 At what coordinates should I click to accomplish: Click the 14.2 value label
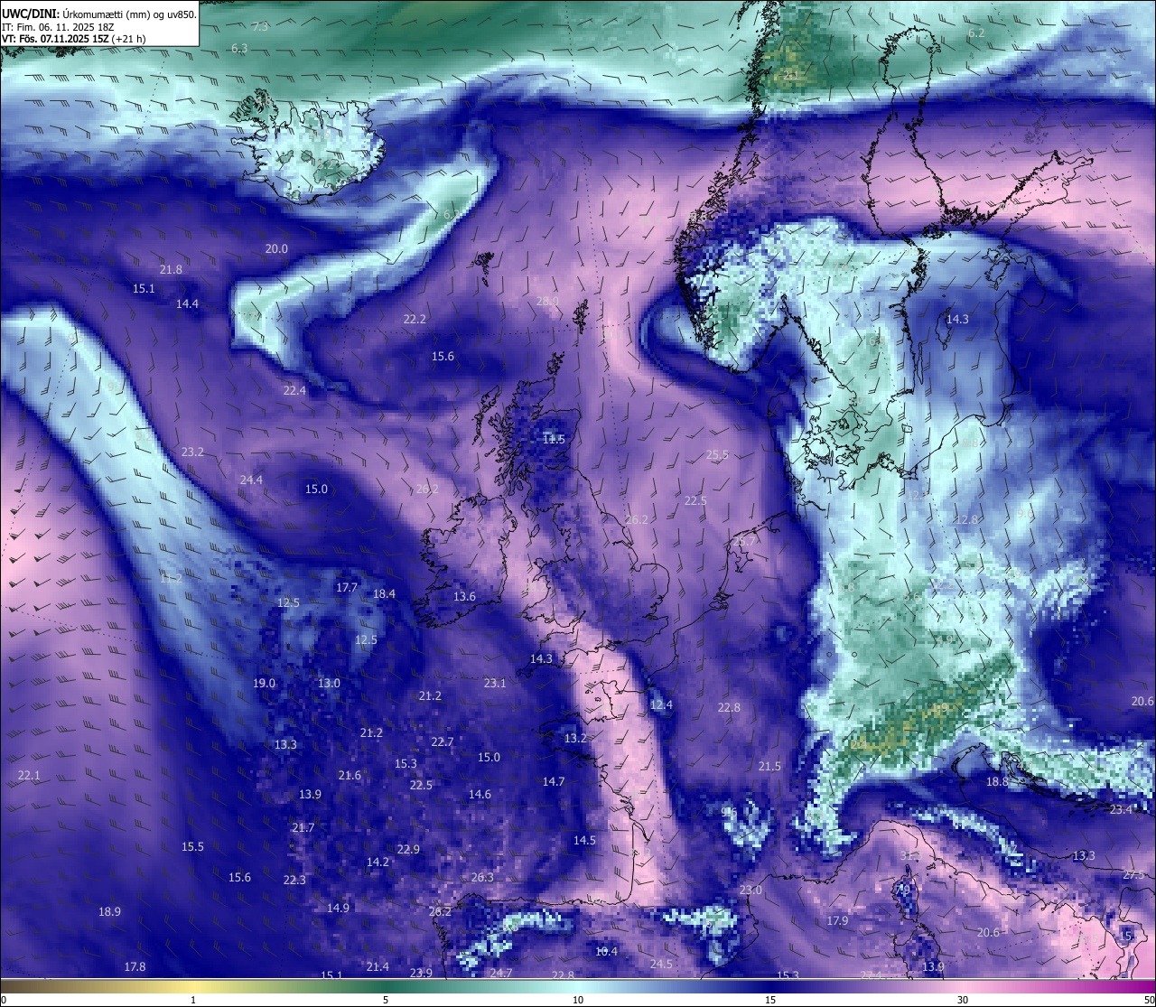(x=378, y=862)
